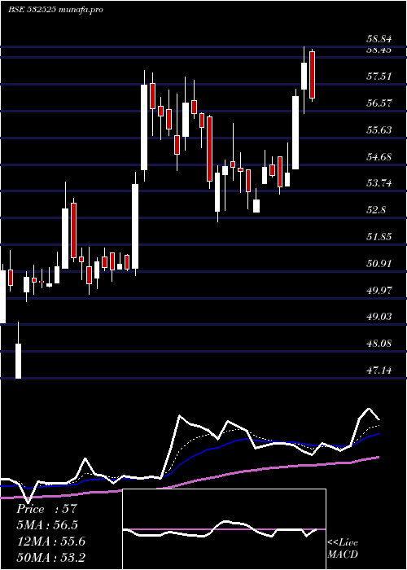Select the 51.85 price axis label

tap(379, 237)
